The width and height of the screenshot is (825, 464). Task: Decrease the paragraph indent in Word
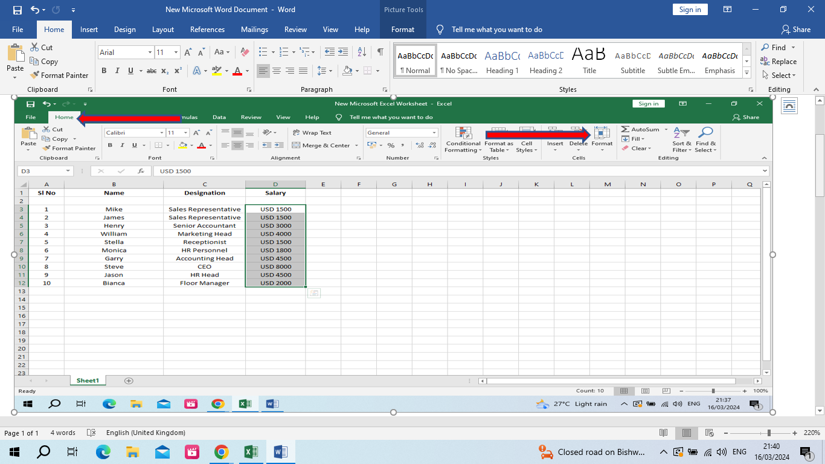[329, 53]
